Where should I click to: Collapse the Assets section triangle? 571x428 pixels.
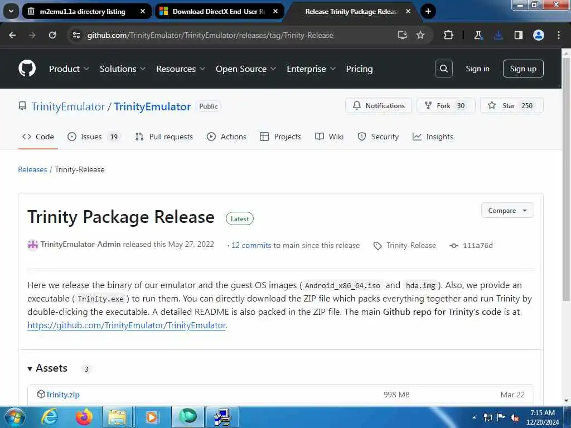click(x=30, y=369)
